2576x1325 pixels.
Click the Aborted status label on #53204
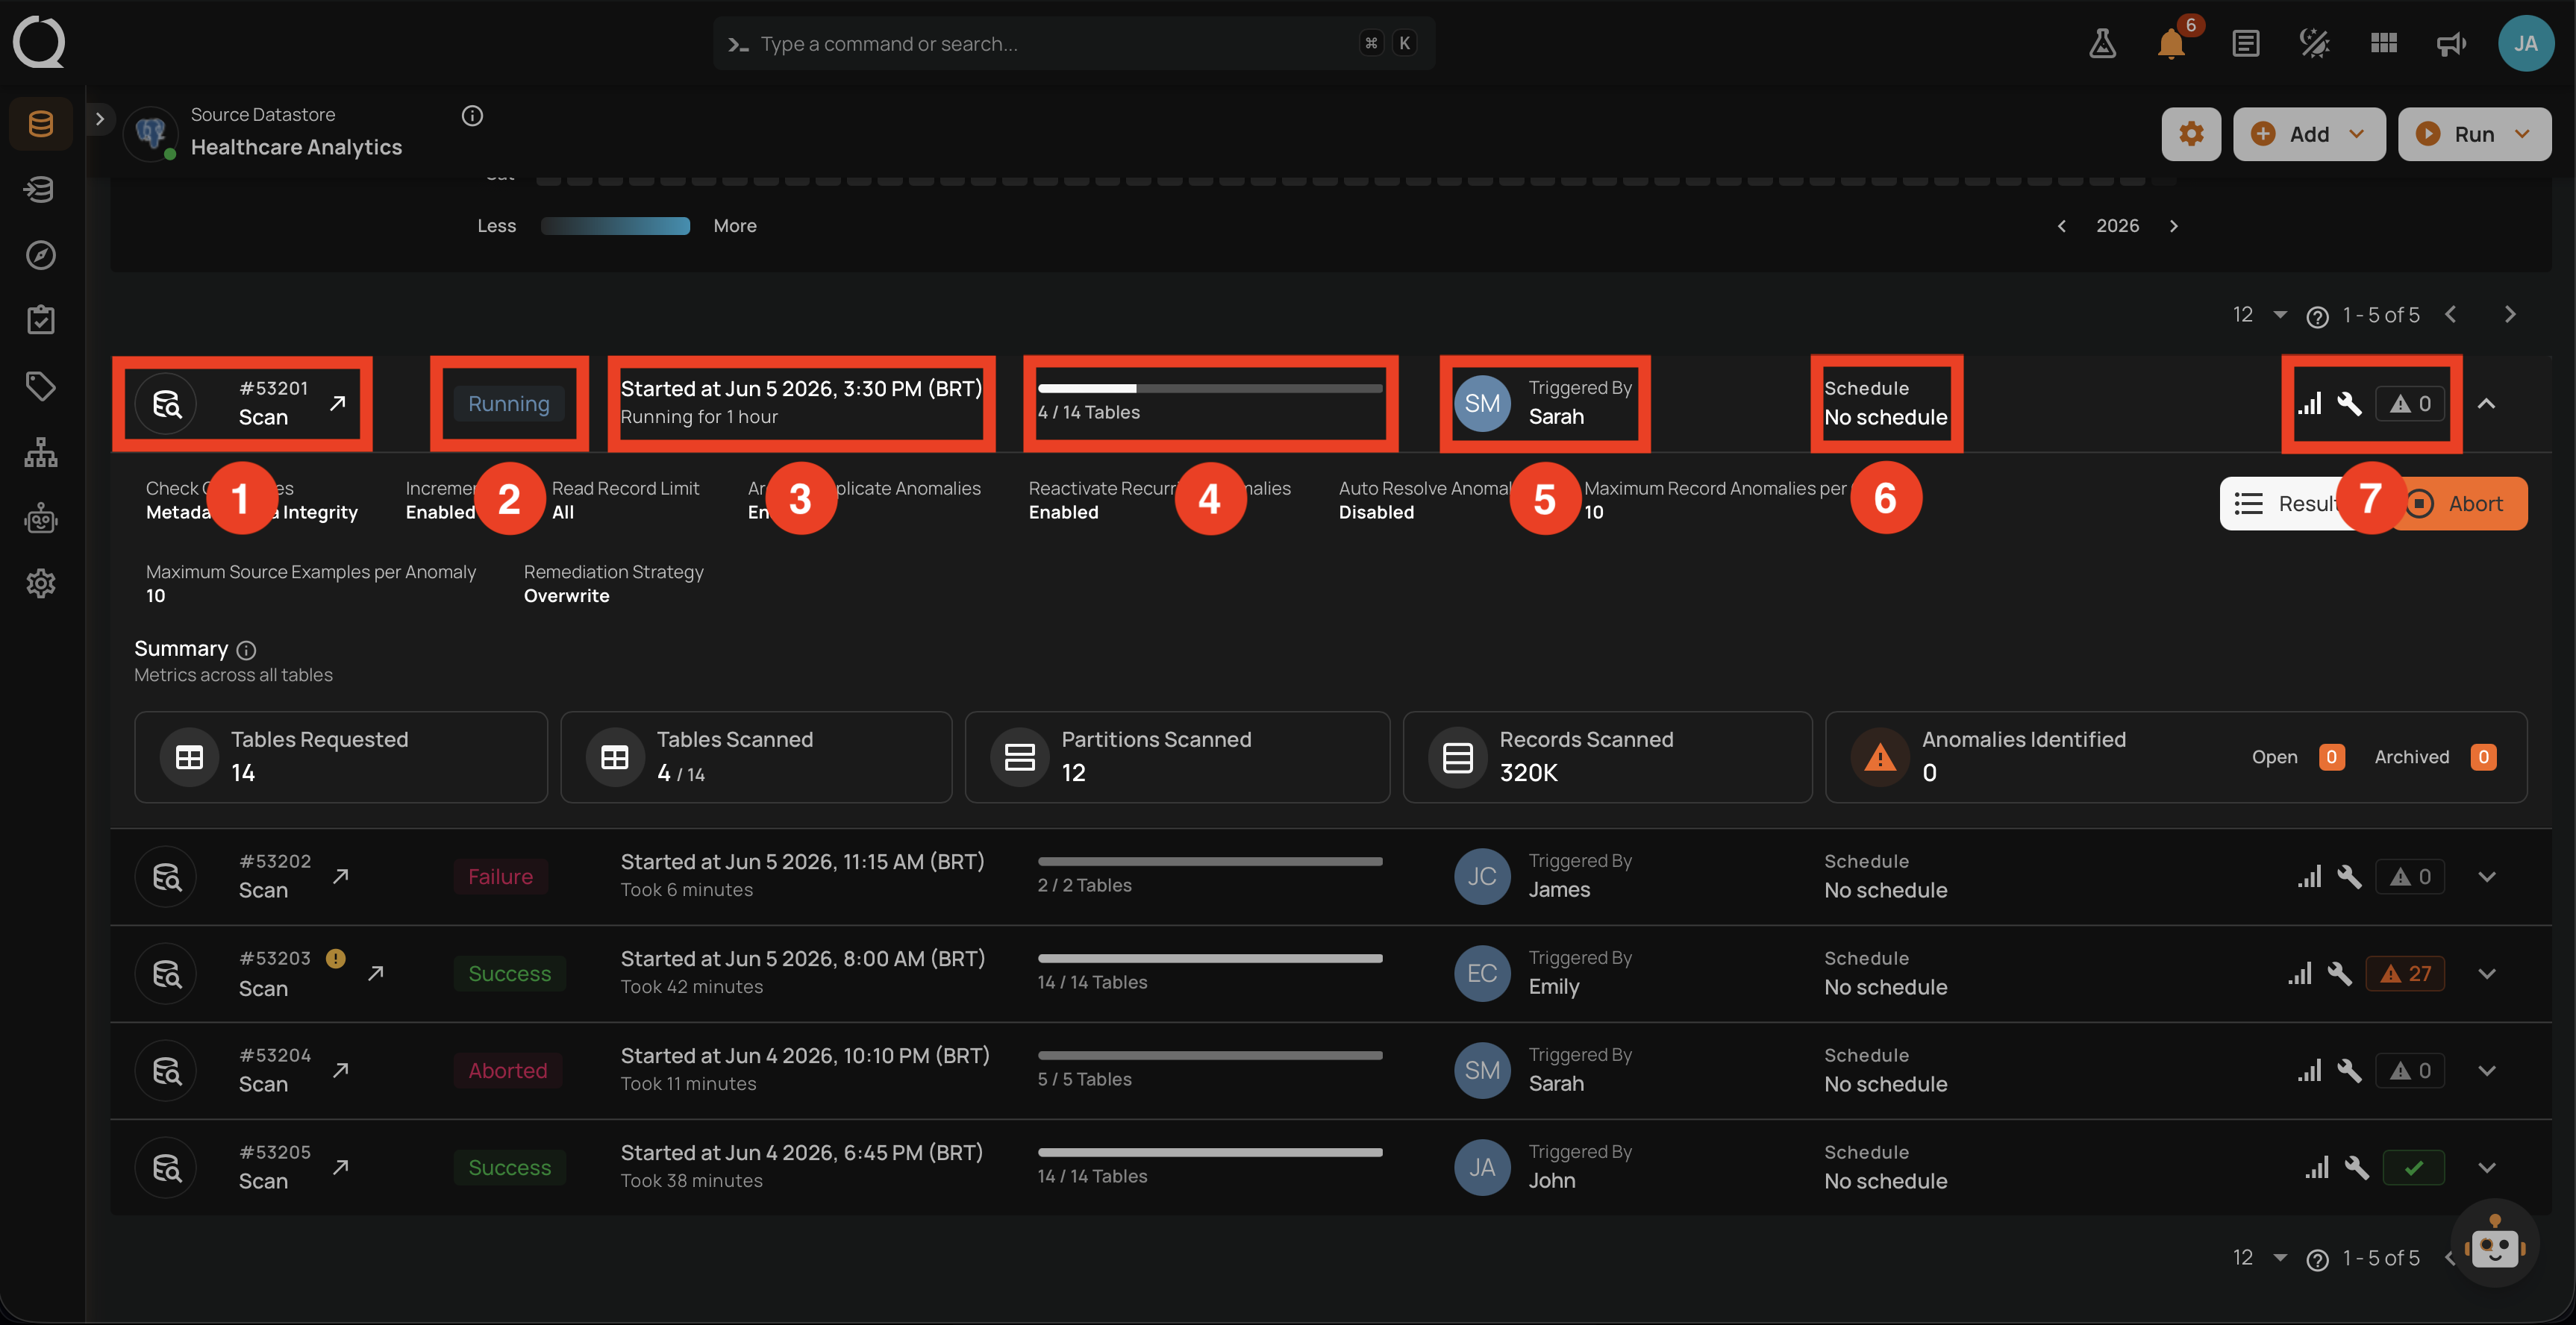[507, 1071]
